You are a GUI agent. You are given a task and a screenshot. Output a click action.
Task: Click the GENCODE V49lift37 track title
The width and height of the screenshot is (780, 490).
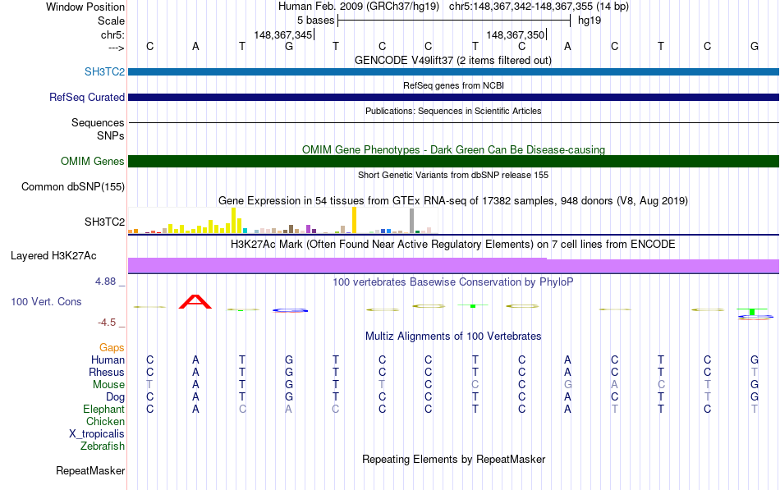(453, 60)
